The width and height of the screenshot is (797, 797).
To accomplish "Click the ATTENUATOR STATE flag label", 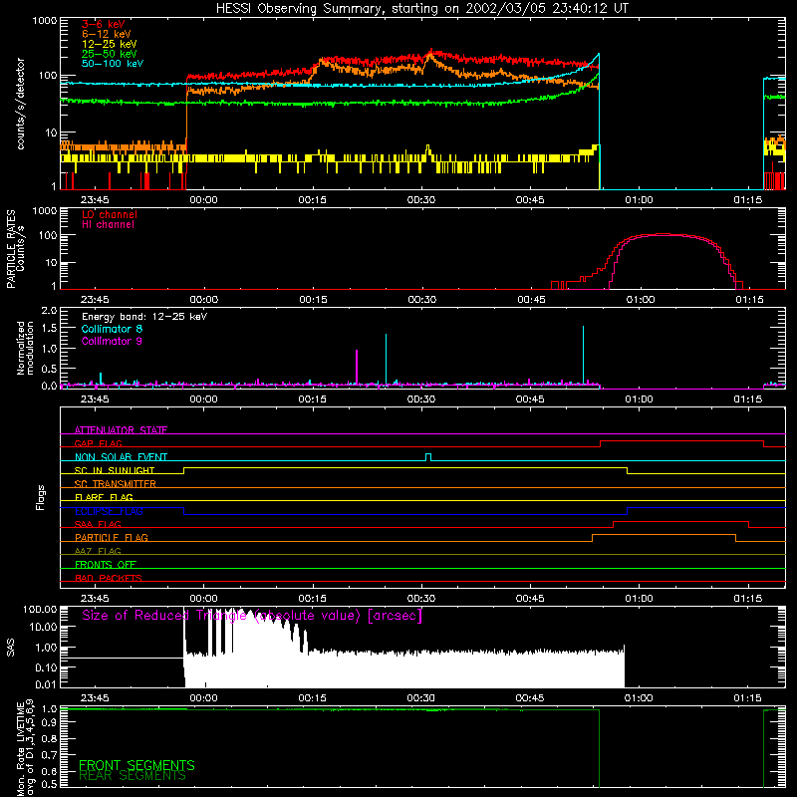I will coord(121,430).
